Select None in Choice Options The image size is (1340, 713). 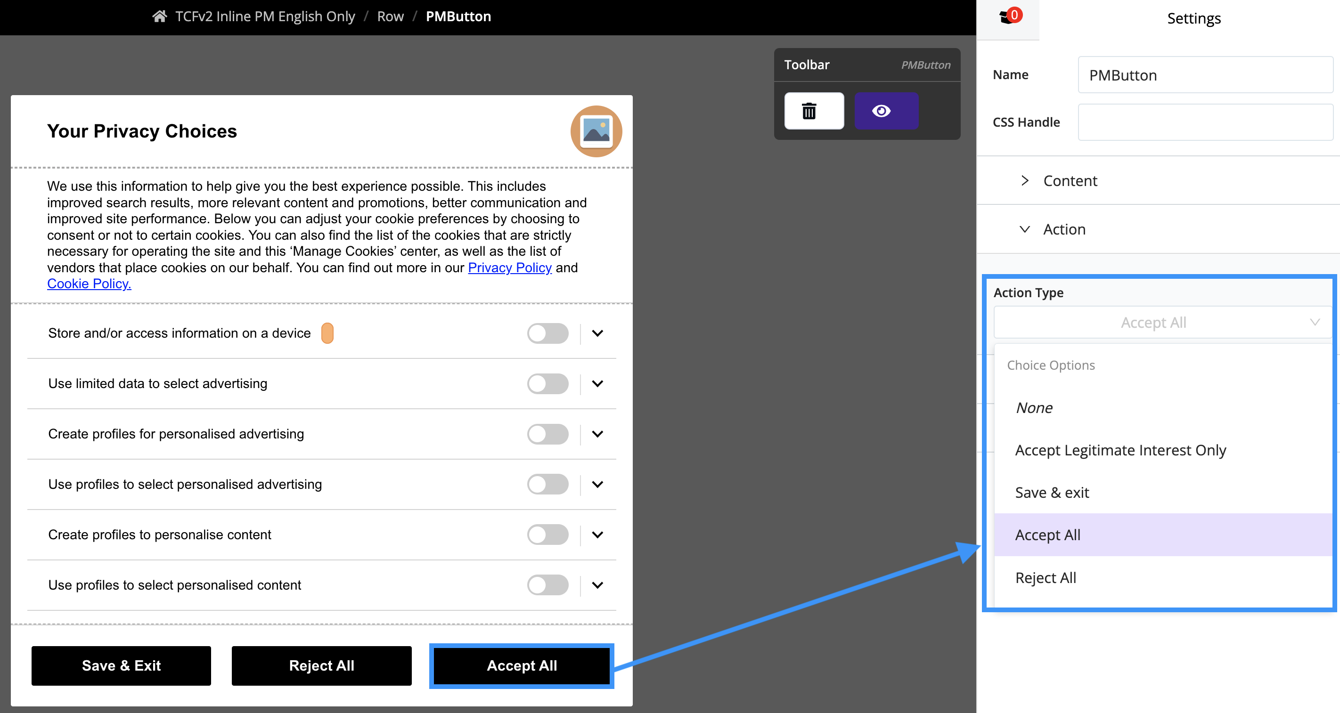1163,408
